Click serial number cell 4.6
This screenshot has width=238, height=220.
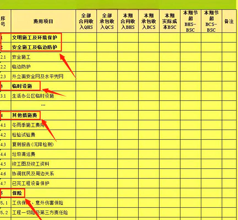pos(5,174)
